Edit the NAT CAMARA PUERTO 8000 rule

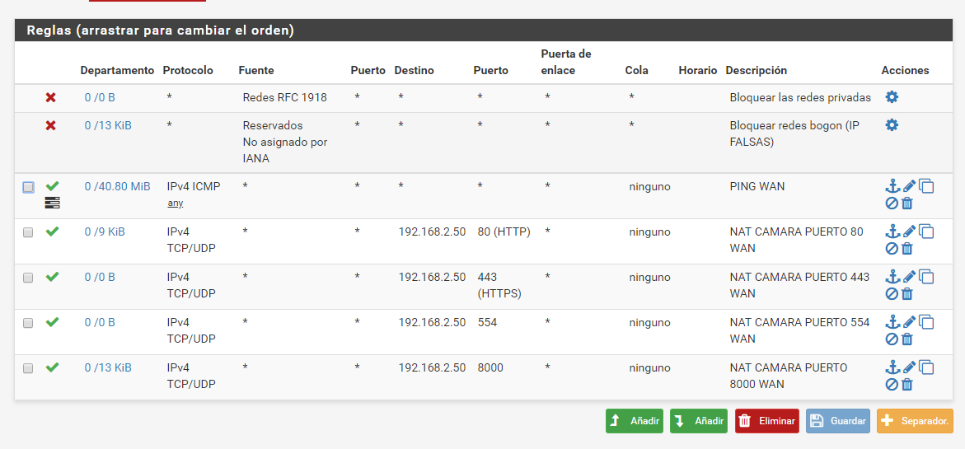(x=909, y=367)
